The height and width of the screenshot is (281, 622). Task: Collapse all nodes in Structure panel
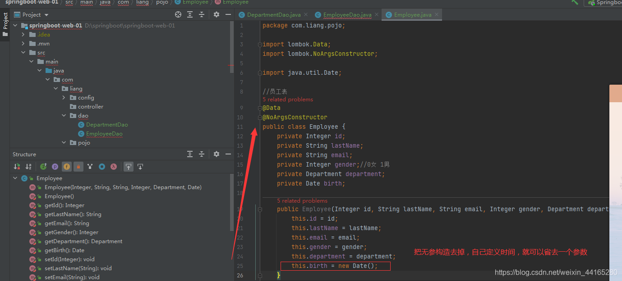(x=202, y=154)
